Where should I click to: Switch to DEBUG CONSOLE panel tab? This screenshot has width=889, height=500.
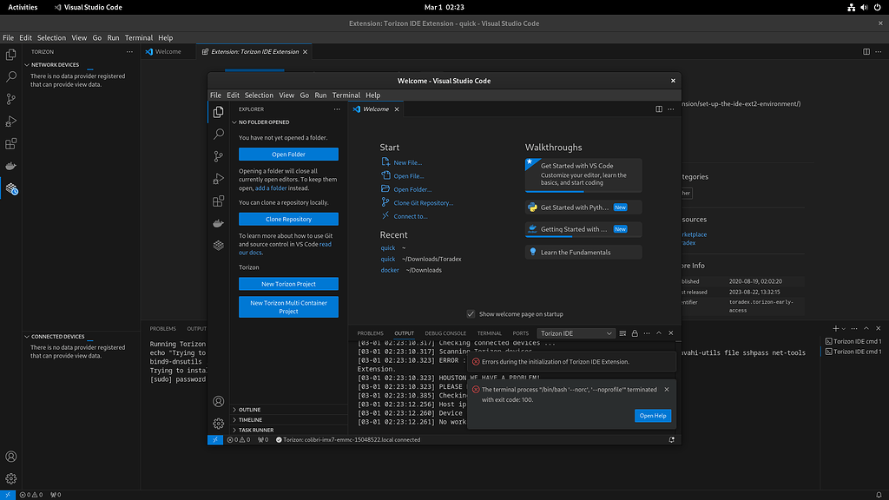tap(445, 333)
